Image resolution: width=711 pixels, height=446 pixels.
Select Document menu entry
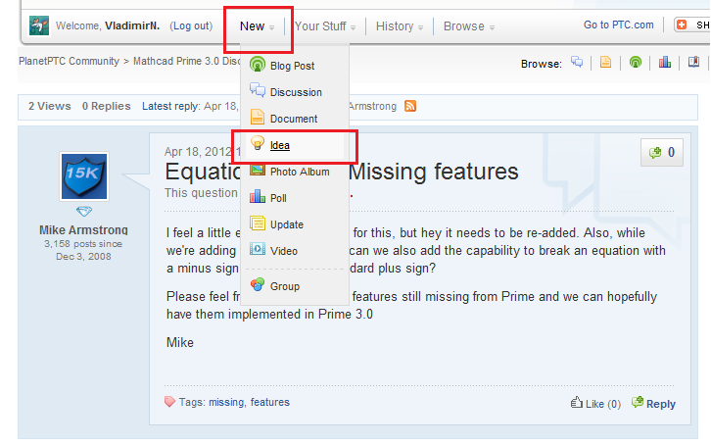(x=294, y=119)
